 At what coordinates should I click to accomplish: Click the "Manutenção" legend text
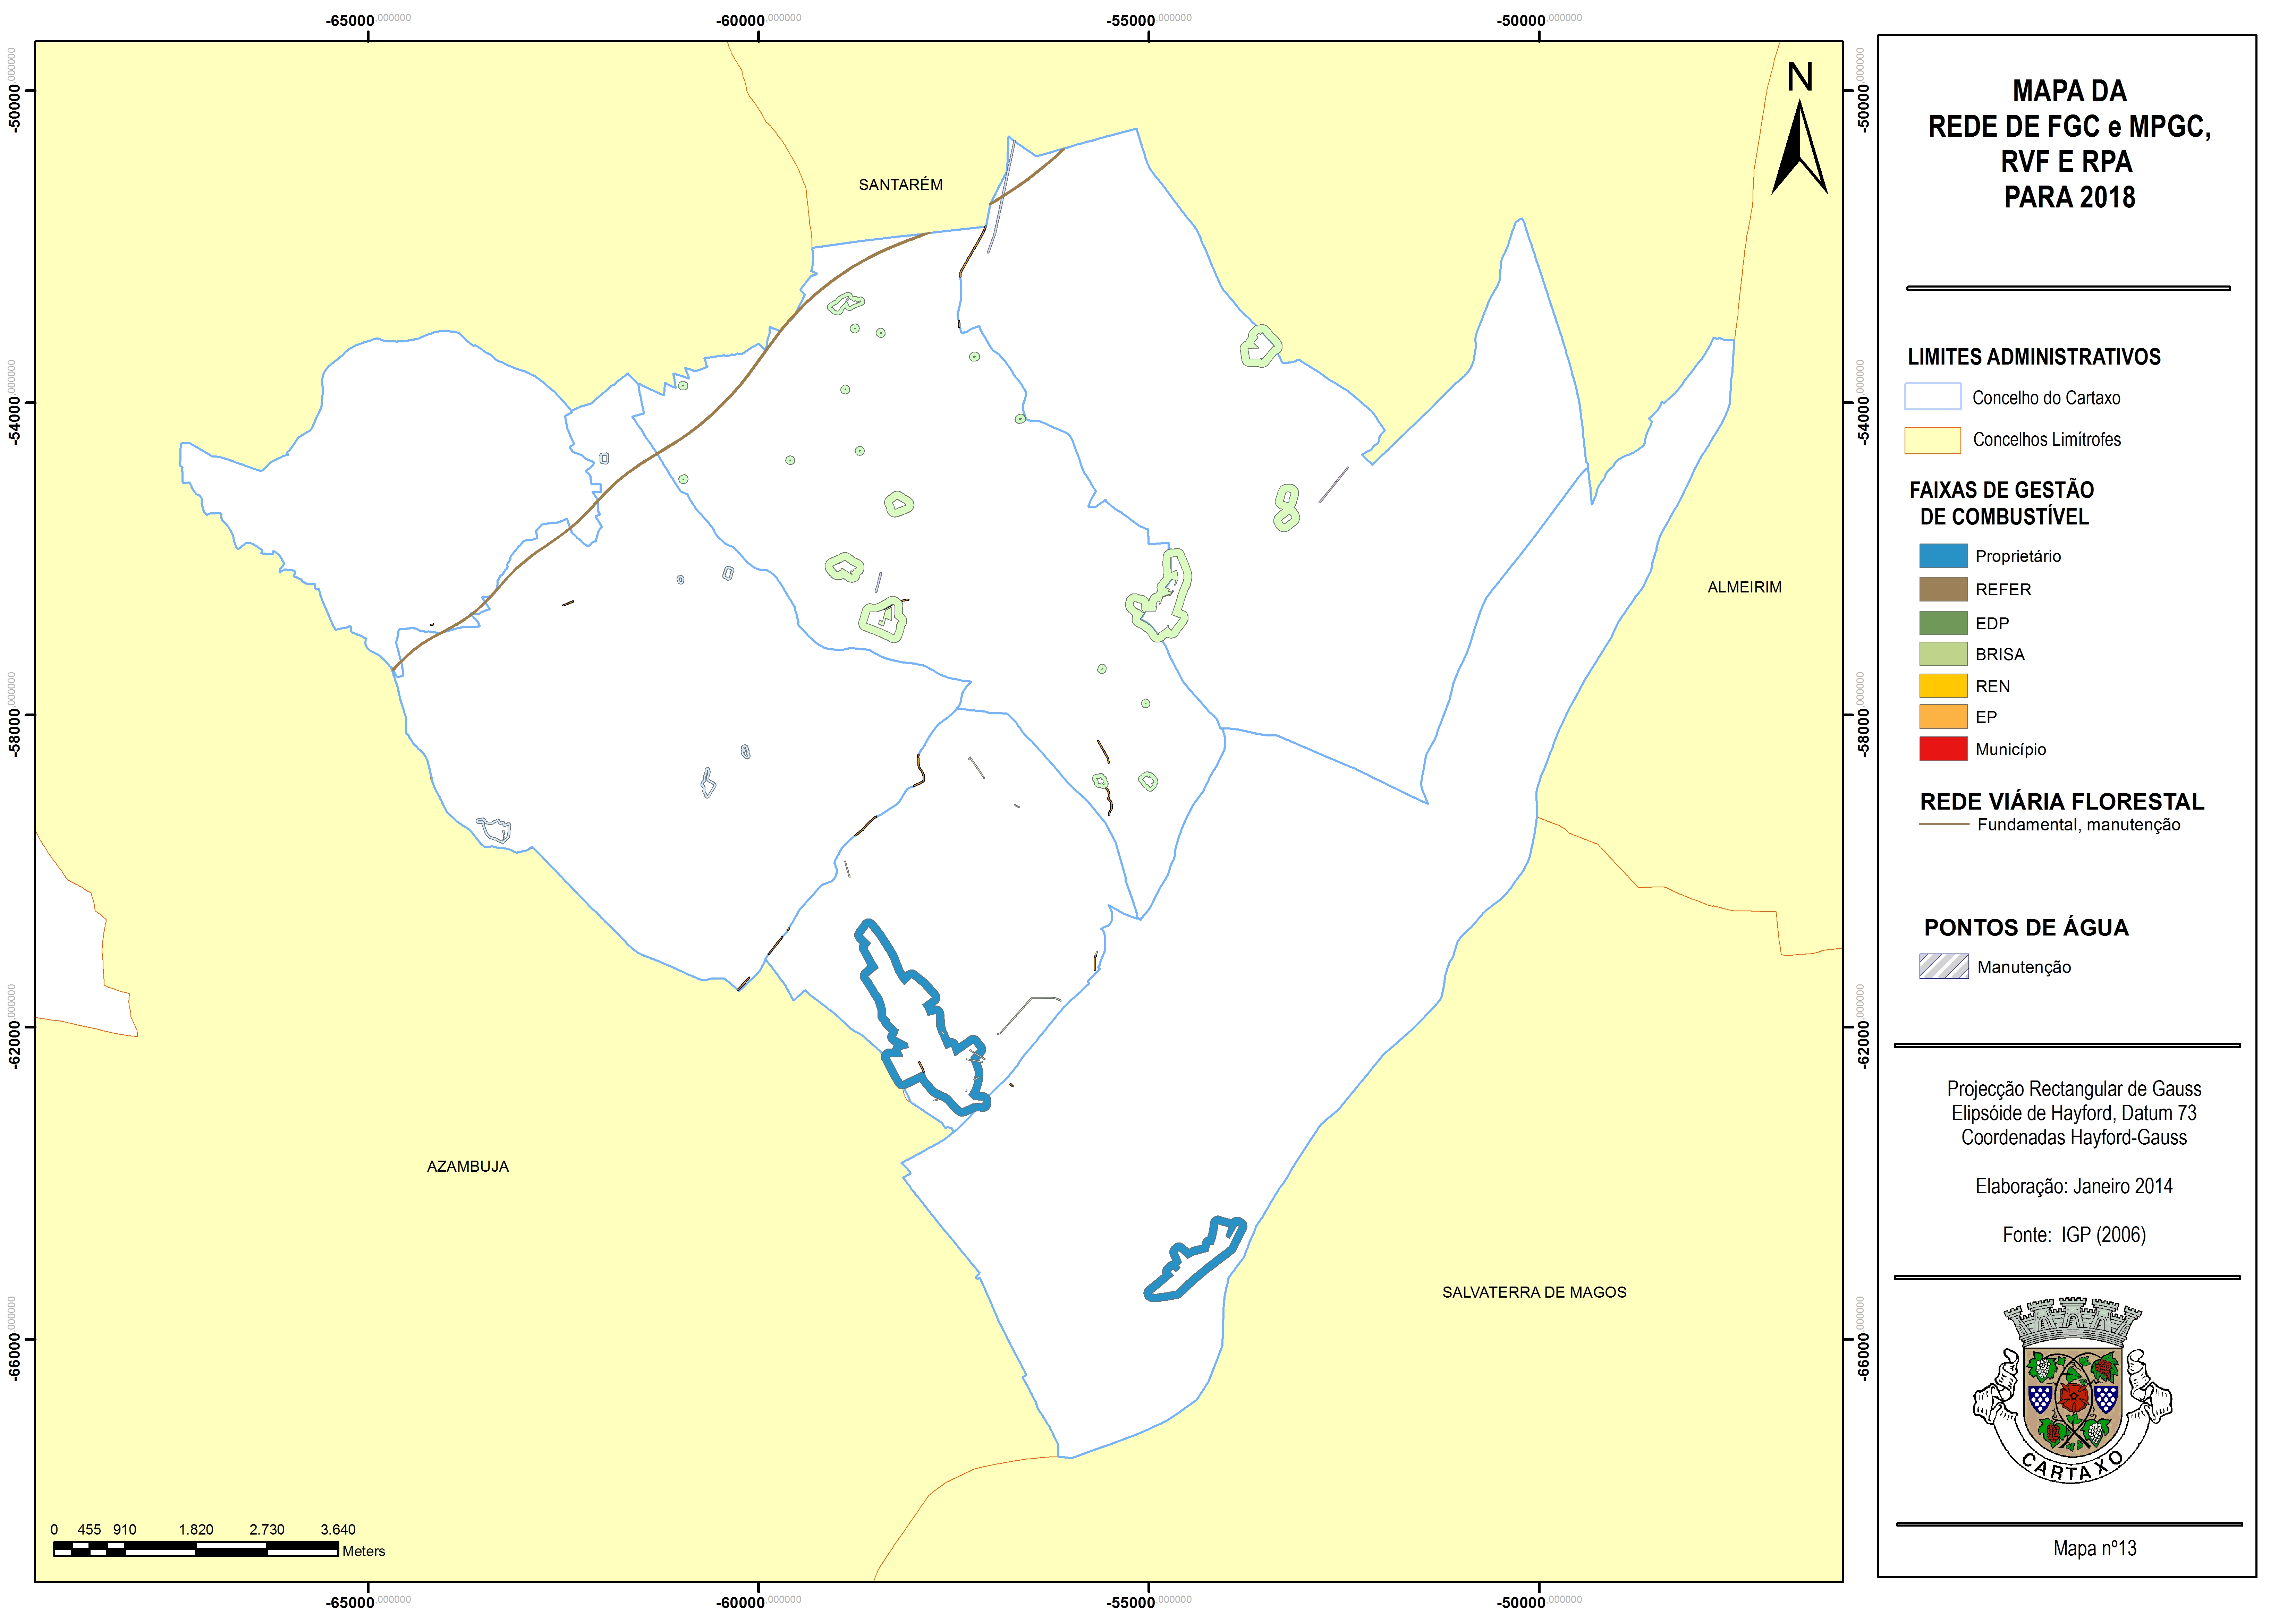(2024, 967)
